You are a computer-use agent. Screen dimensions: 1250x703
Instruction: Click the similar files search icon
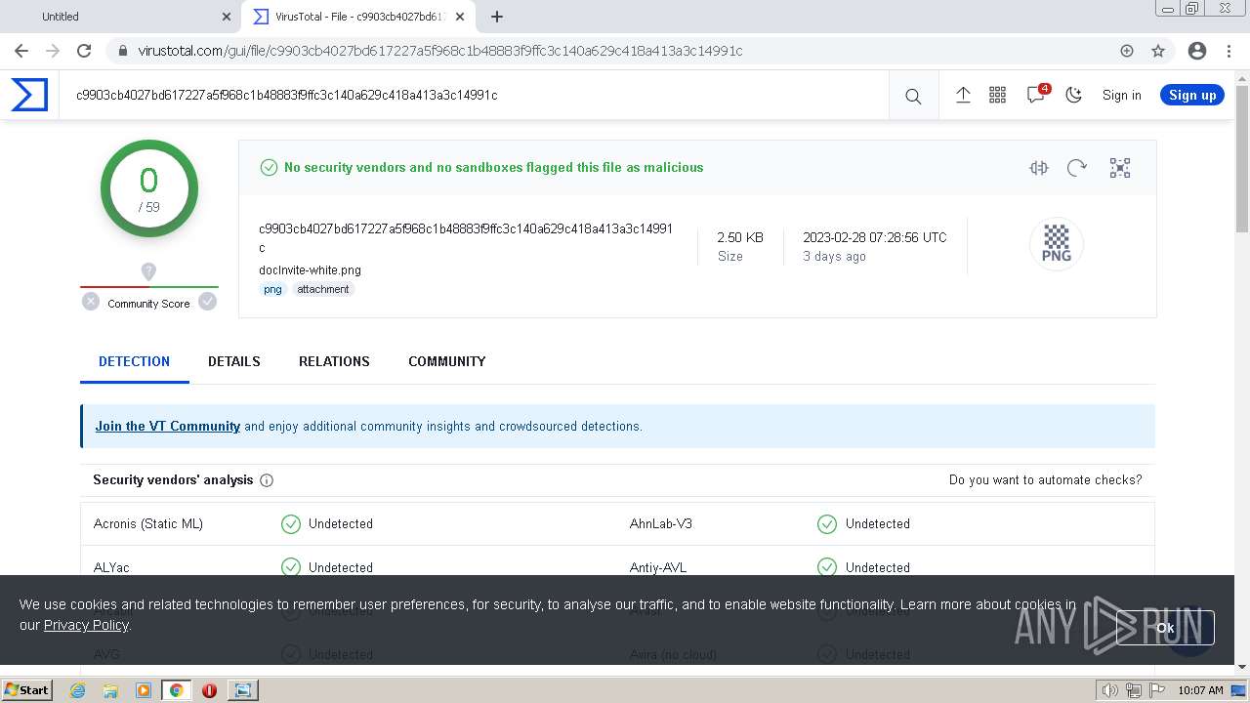(x=1039, y=168)
